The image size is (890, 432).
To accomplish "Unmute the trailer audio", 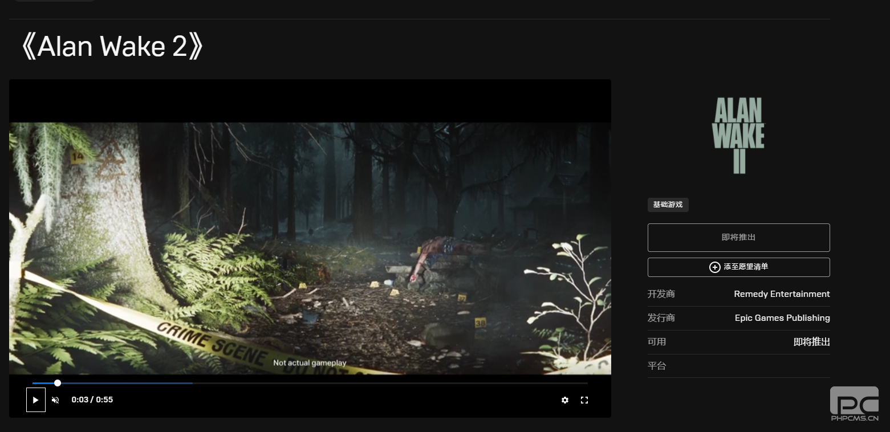I will click(55, 400).
